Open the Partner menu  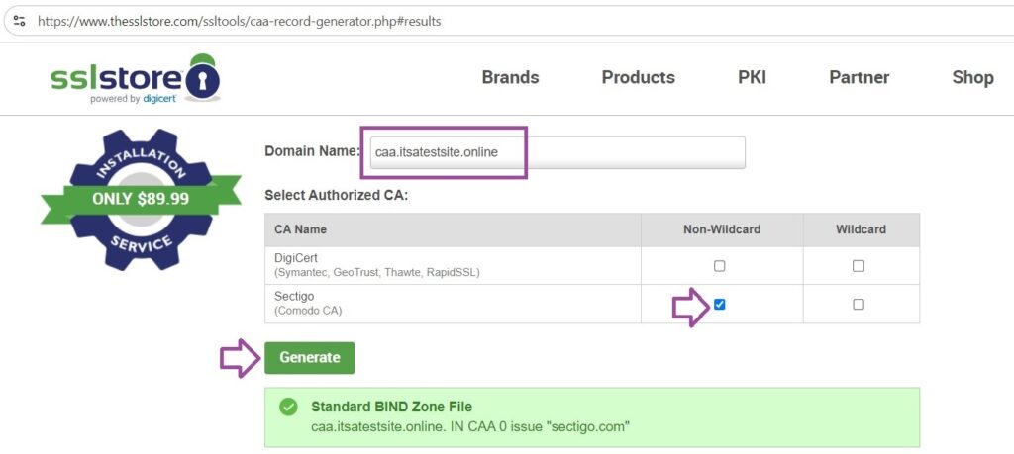click(x=860, y=77)
